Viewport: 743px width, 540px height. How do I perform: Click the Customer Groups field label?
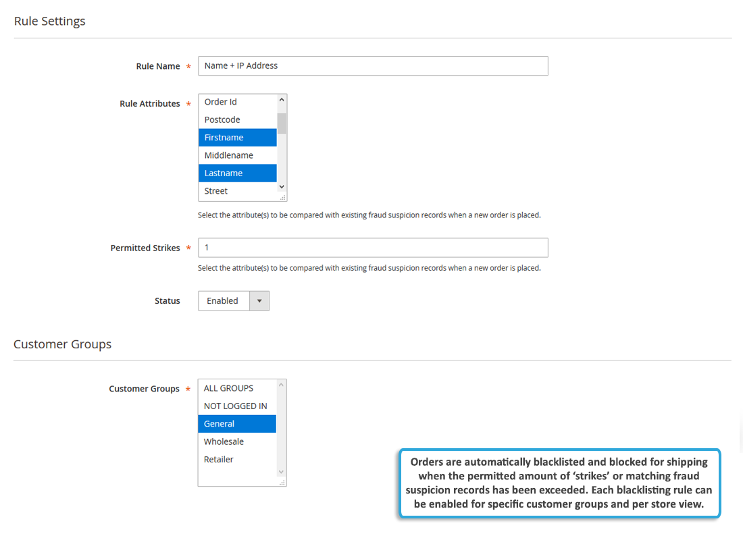[144, 389]
